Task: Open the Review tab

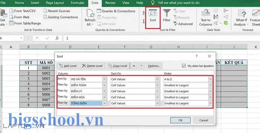Action: tap(110, 3)
